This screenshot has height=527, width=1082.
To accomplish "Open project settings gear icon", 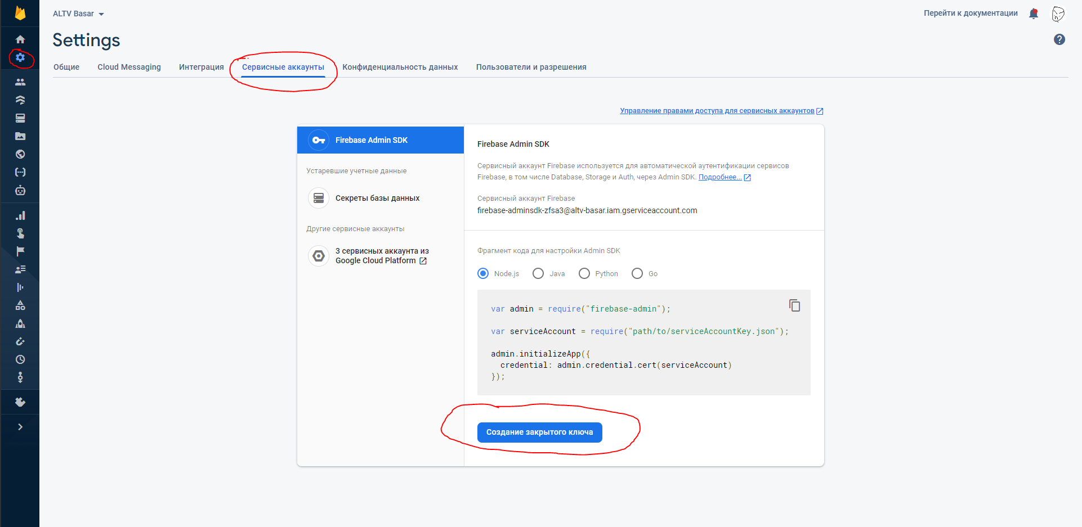I will click(x=20, y=57).
